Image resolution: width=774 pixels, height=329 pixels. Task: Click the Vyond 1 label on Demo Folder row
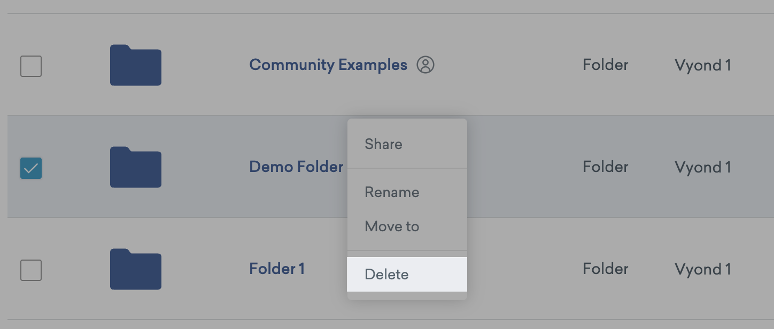(x=702, y=167)
